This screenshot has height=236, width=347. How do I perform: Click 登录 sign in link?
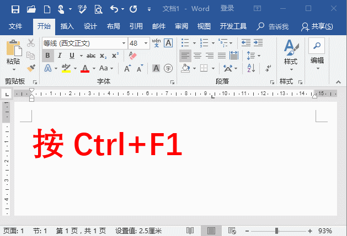[x=227, y=8]
